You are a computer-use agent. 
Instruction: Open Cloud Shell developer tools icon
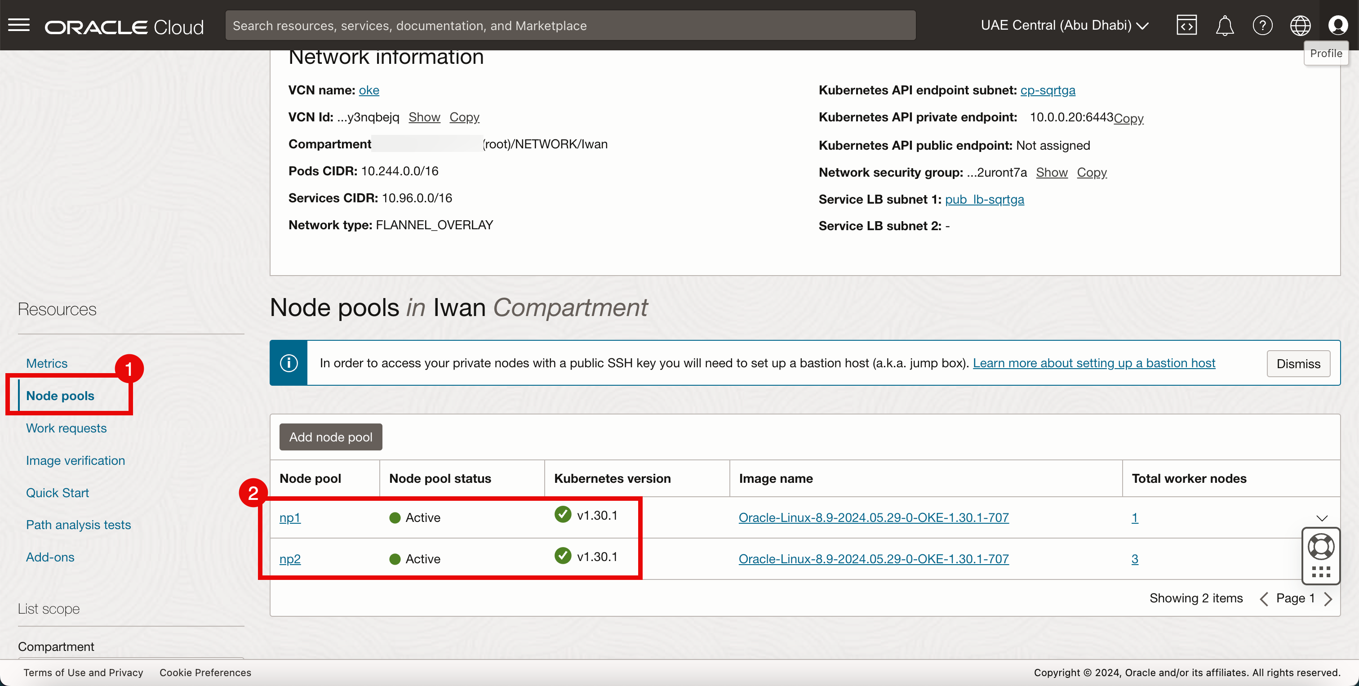(1186, 25)
